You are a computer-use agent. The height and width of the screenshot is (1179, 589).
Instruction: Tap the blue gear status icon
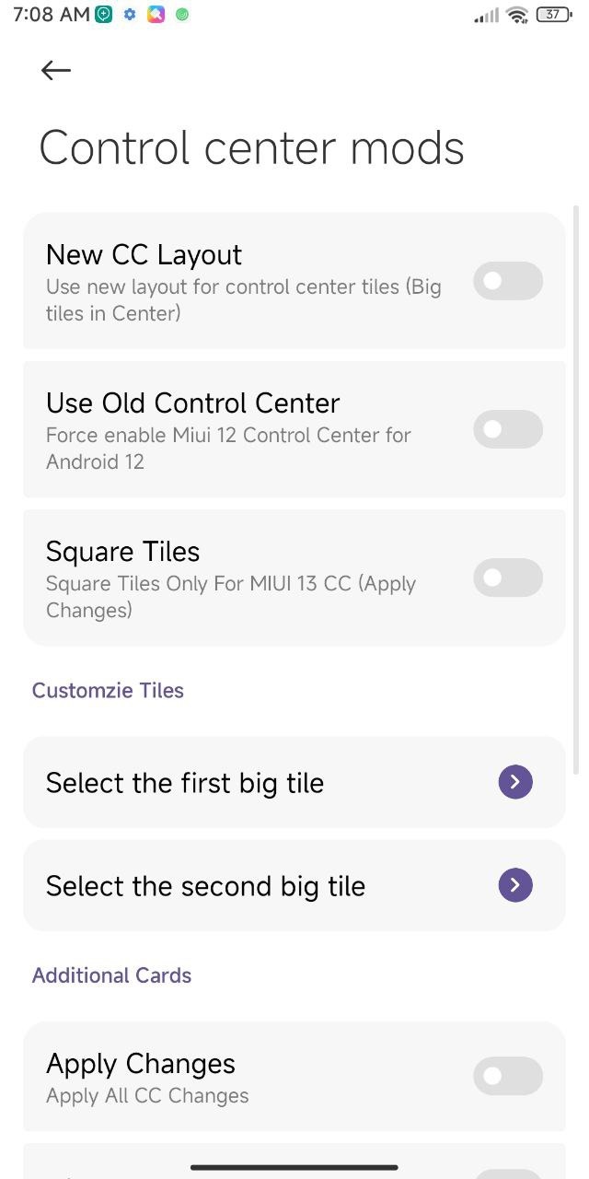[130, 15]
